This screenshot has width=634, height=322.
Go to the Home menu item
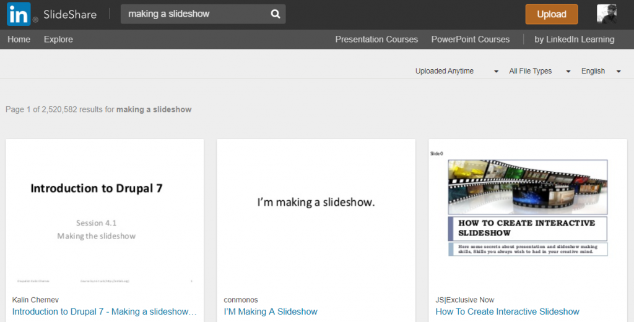[x=19, y=40]
